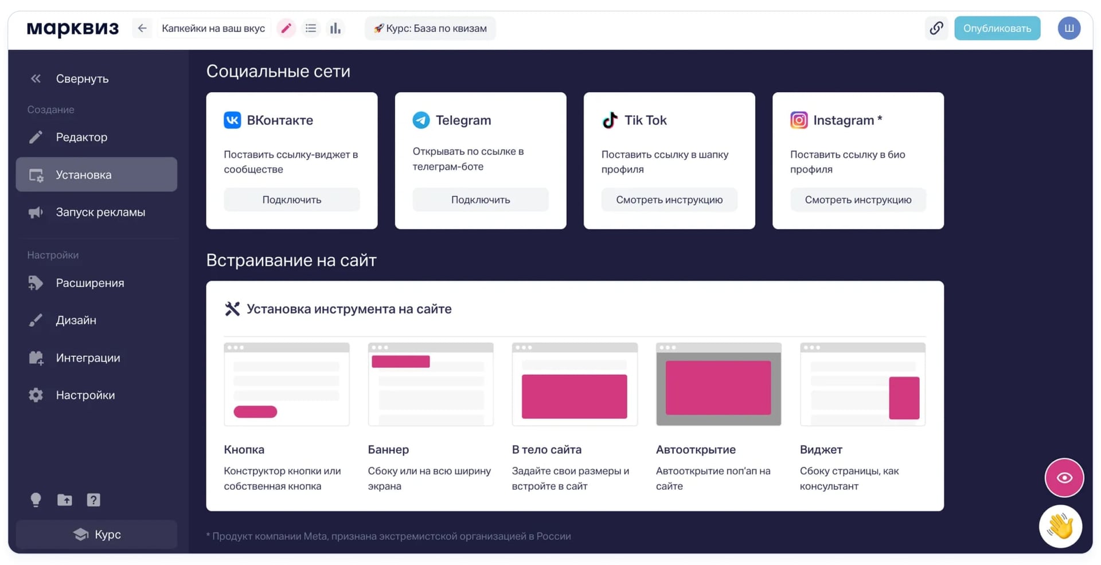Click the Опубликовать button
Screen dimensions: 1101x565
tap(997, 28)
